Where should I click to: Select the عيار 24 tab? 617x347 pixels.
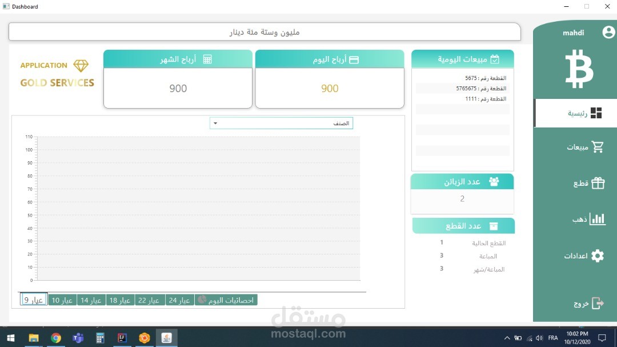tap(179, 300)
